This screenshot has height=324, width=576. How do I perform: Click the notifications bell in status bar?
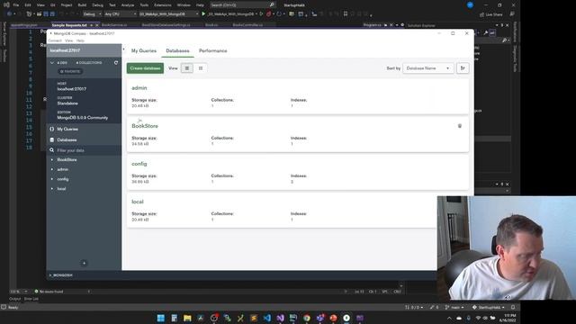(513, 308)
